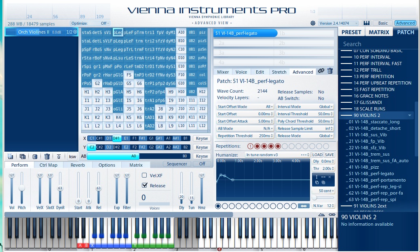
Task: Select the piz cell in matrix
Action: (202, 32)
